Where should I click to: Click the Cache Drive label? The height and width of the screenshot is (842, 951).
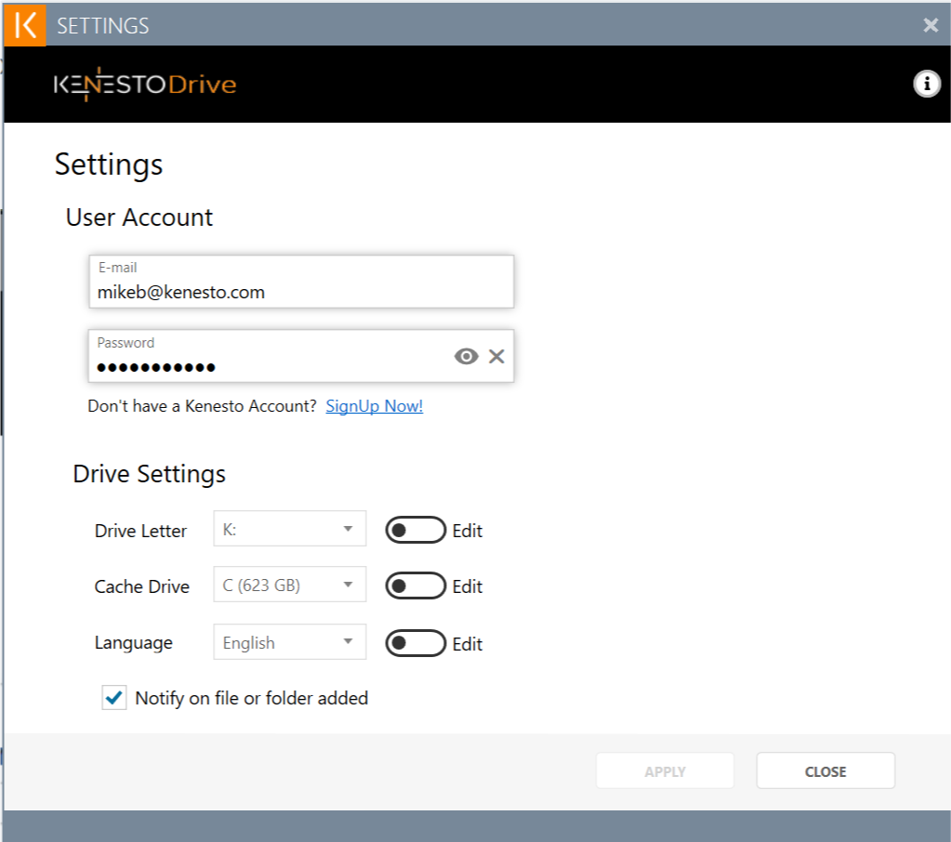[142, 586]
